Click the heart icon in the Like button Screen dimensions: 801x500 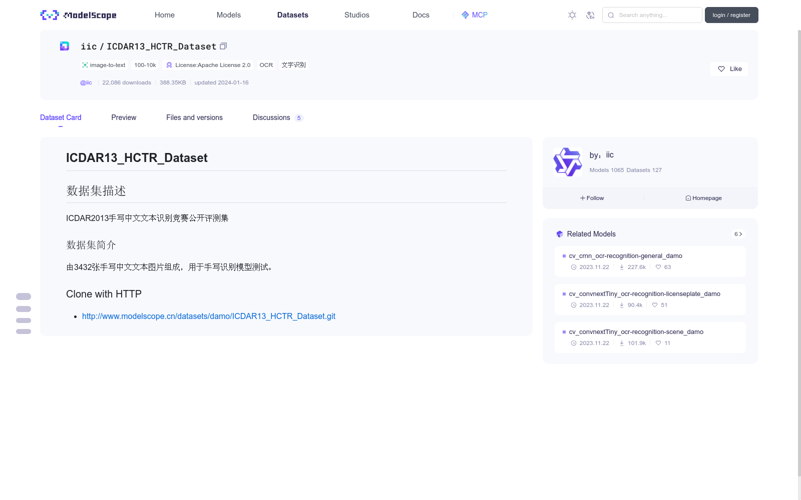pos(721,69)
